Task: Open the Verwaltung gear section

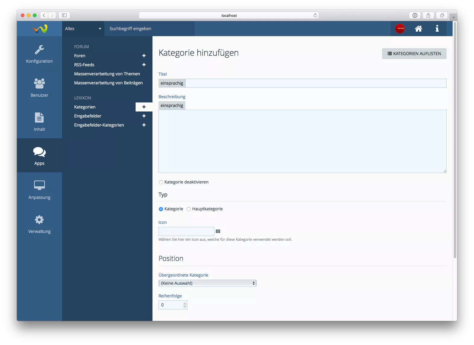Action: (x=39, y=224)
